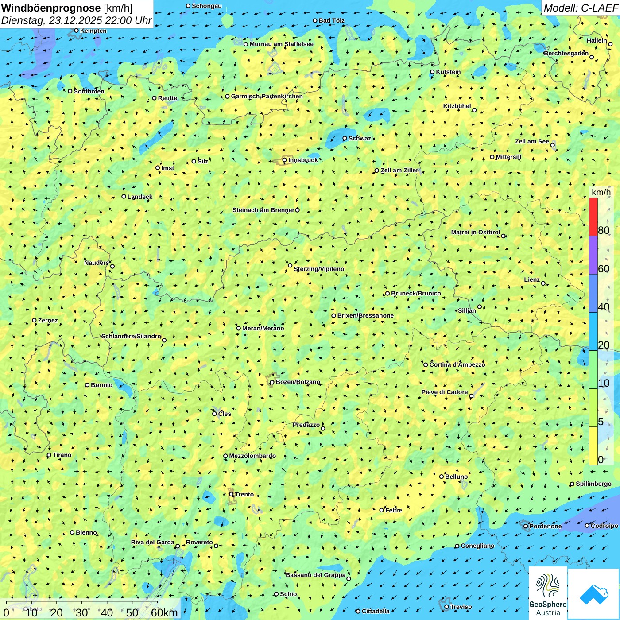Click the Predazzo label

click(306, 425)
